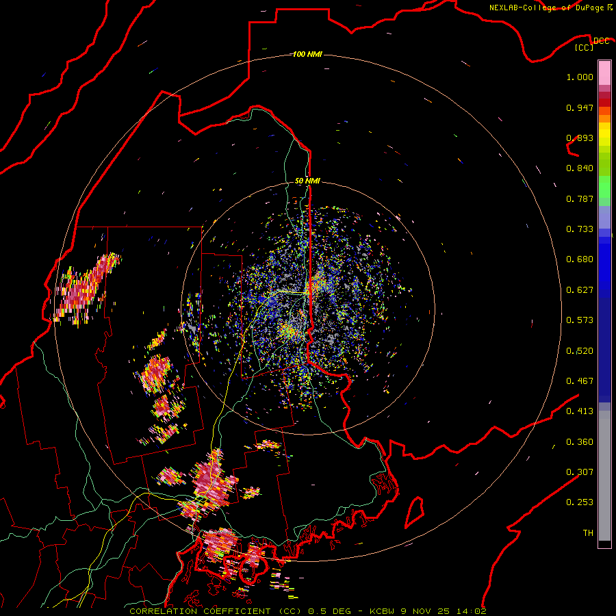Select the 0.680 scale value
The image size is (616, 616).
pyautogui.click(x=580, y=259)
